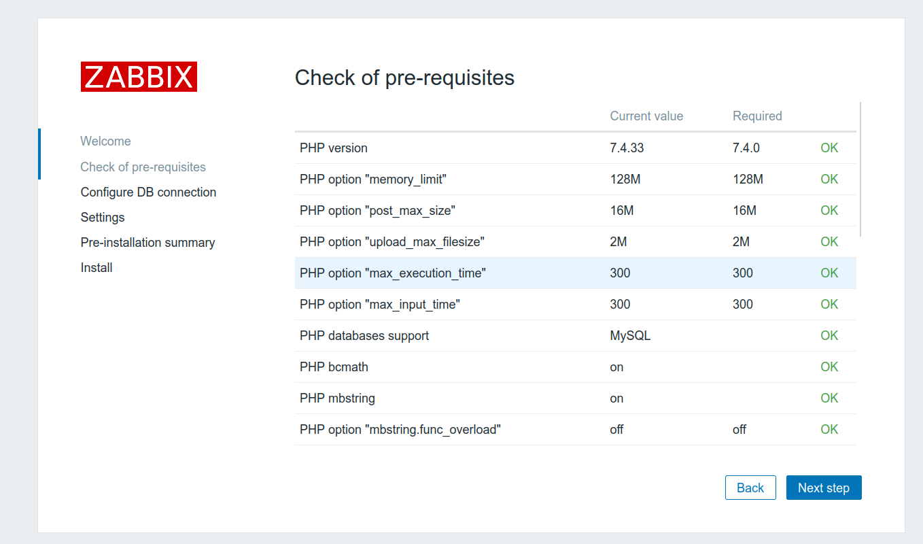Select the highlighted max_execution_time row
923x544 pixels.
575,273
